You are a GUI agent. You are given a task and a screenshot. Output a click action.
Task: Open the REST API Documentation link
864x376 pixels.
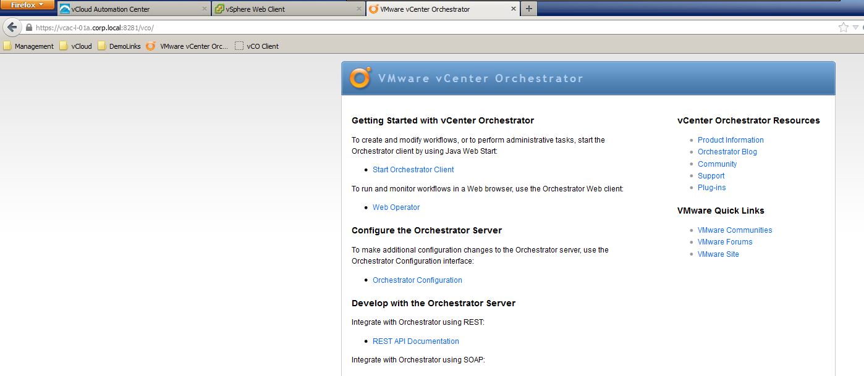click(x=415, y=341)
